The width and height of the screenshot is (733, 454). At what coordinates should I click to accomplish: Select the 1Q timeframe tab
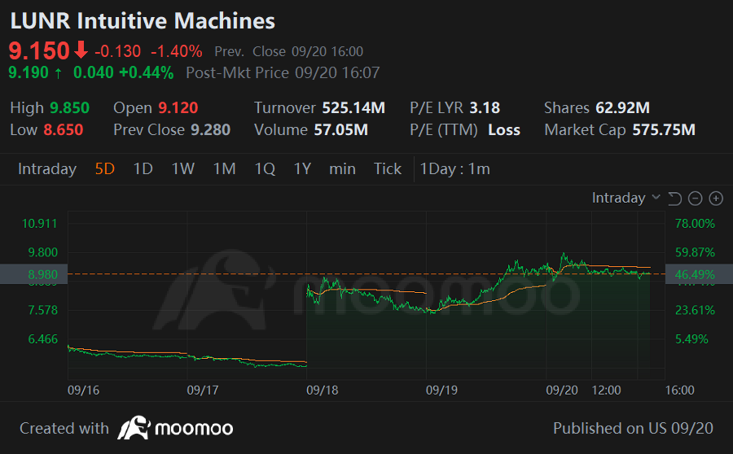point(265,168)
